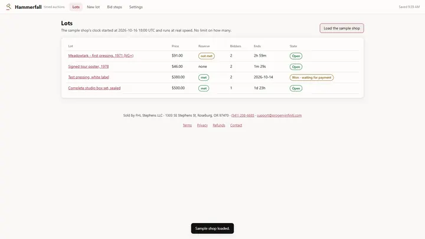Open the Refunds footer link
425x239 pixels.
tap(219, 125)
